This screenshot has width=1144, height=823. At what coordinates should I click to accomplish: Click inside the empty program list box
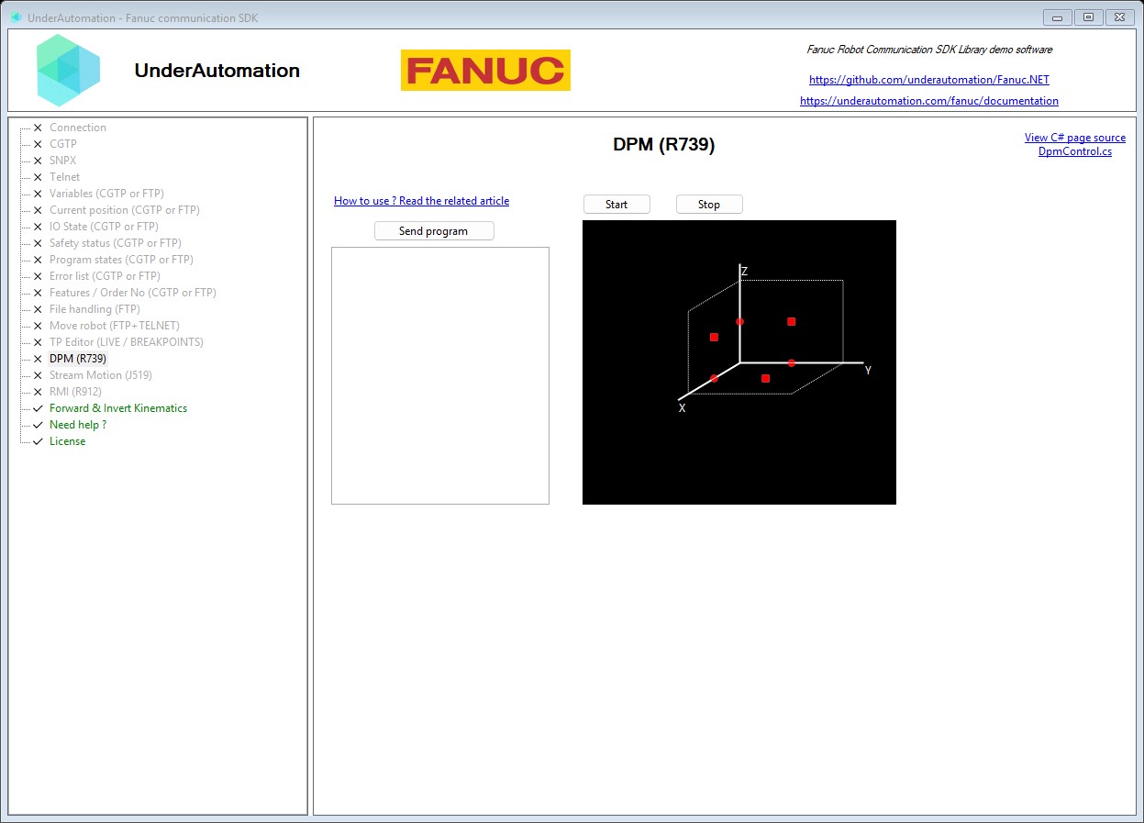(440, 375)
